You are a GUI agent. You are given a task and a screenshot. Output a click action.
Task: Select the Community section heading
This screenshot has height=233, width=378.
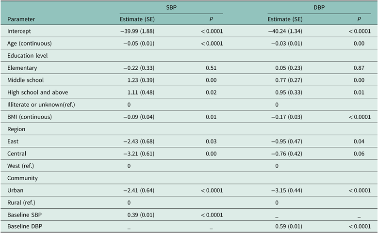coord(22,178)
